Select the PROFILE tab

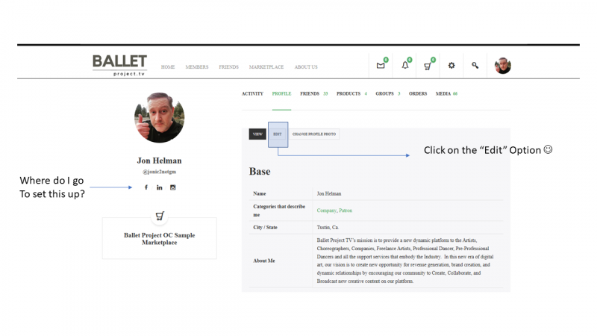[281, 94]
